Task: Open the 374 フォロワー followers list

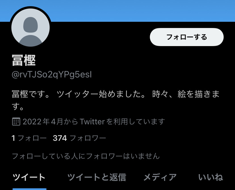Action: 79,138
